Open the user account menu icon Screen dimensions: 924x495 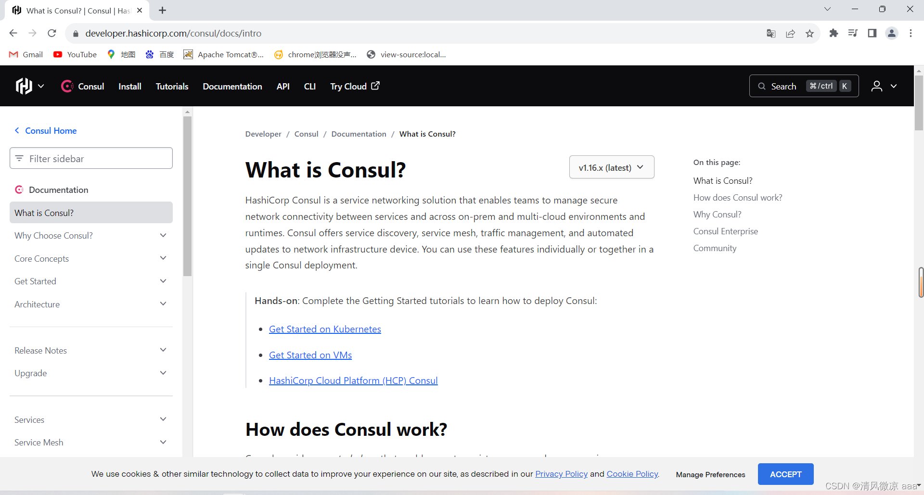coord(877,86)
